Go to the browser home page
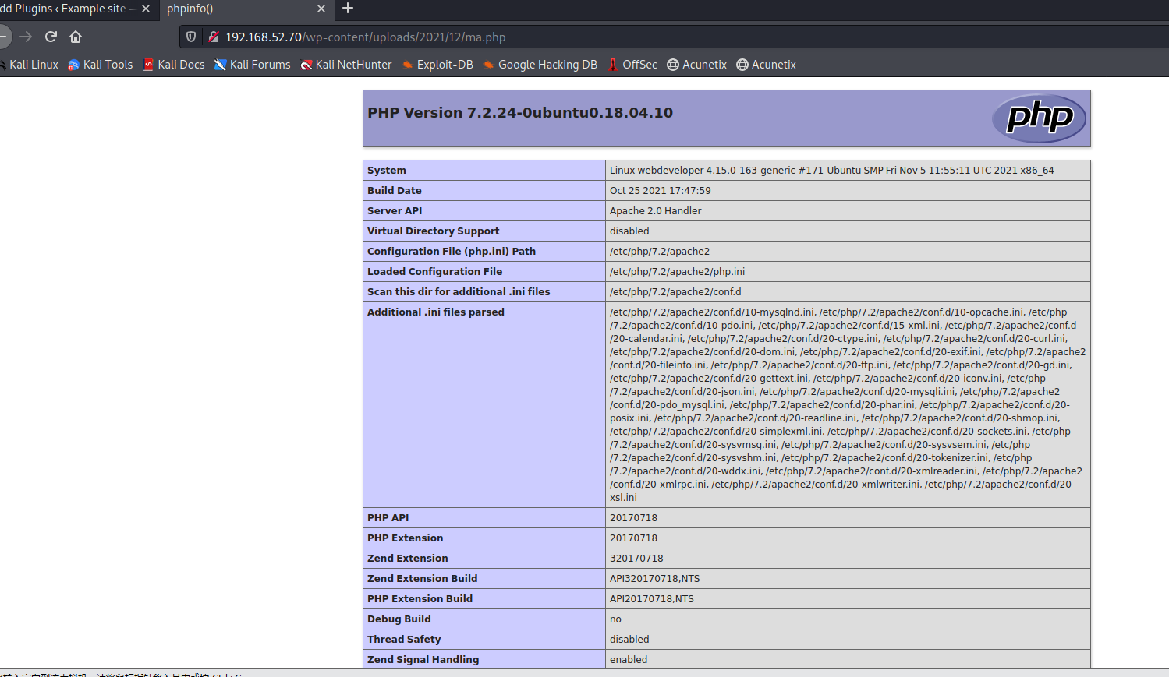This screenshot has width=1169, height=677. tap(76, 37)
